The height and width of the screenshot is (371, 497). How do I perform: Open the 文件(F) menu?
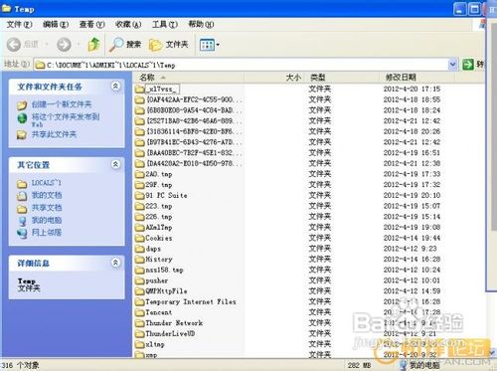(x=19, y=24)
